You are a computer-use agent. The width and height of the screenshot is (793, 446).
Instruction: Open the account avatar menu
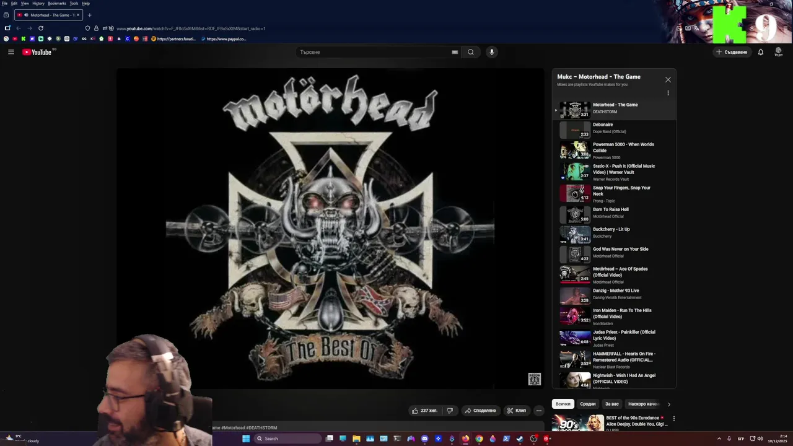779,52
